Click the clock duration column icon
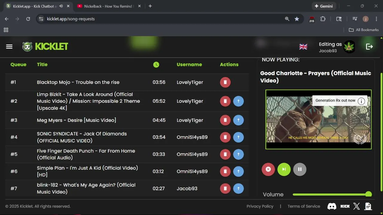Screen dimensions: 383x215 click(x=156, y=64)
